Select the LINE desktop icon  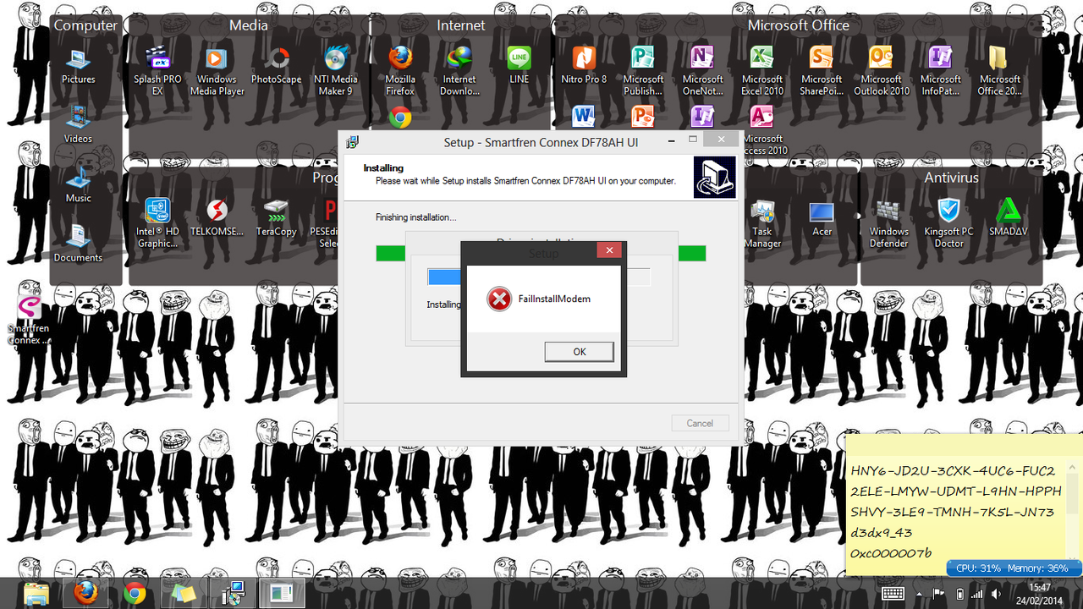(519, 66)
